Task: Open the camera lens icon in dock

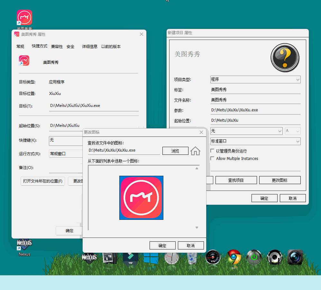Action: [x=295, y=257]
